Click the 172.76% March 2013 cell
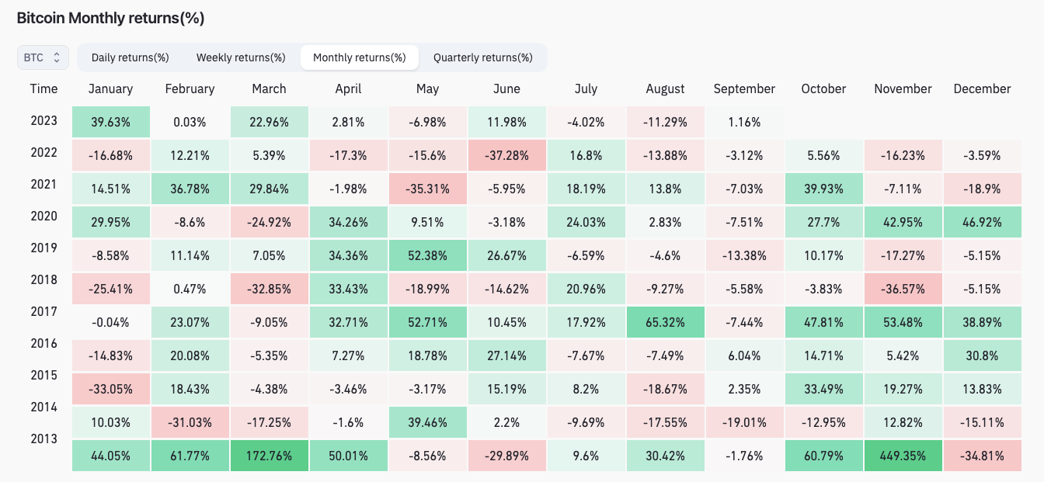Viewport: 1044px width, 482px height. tap(269, 456)
